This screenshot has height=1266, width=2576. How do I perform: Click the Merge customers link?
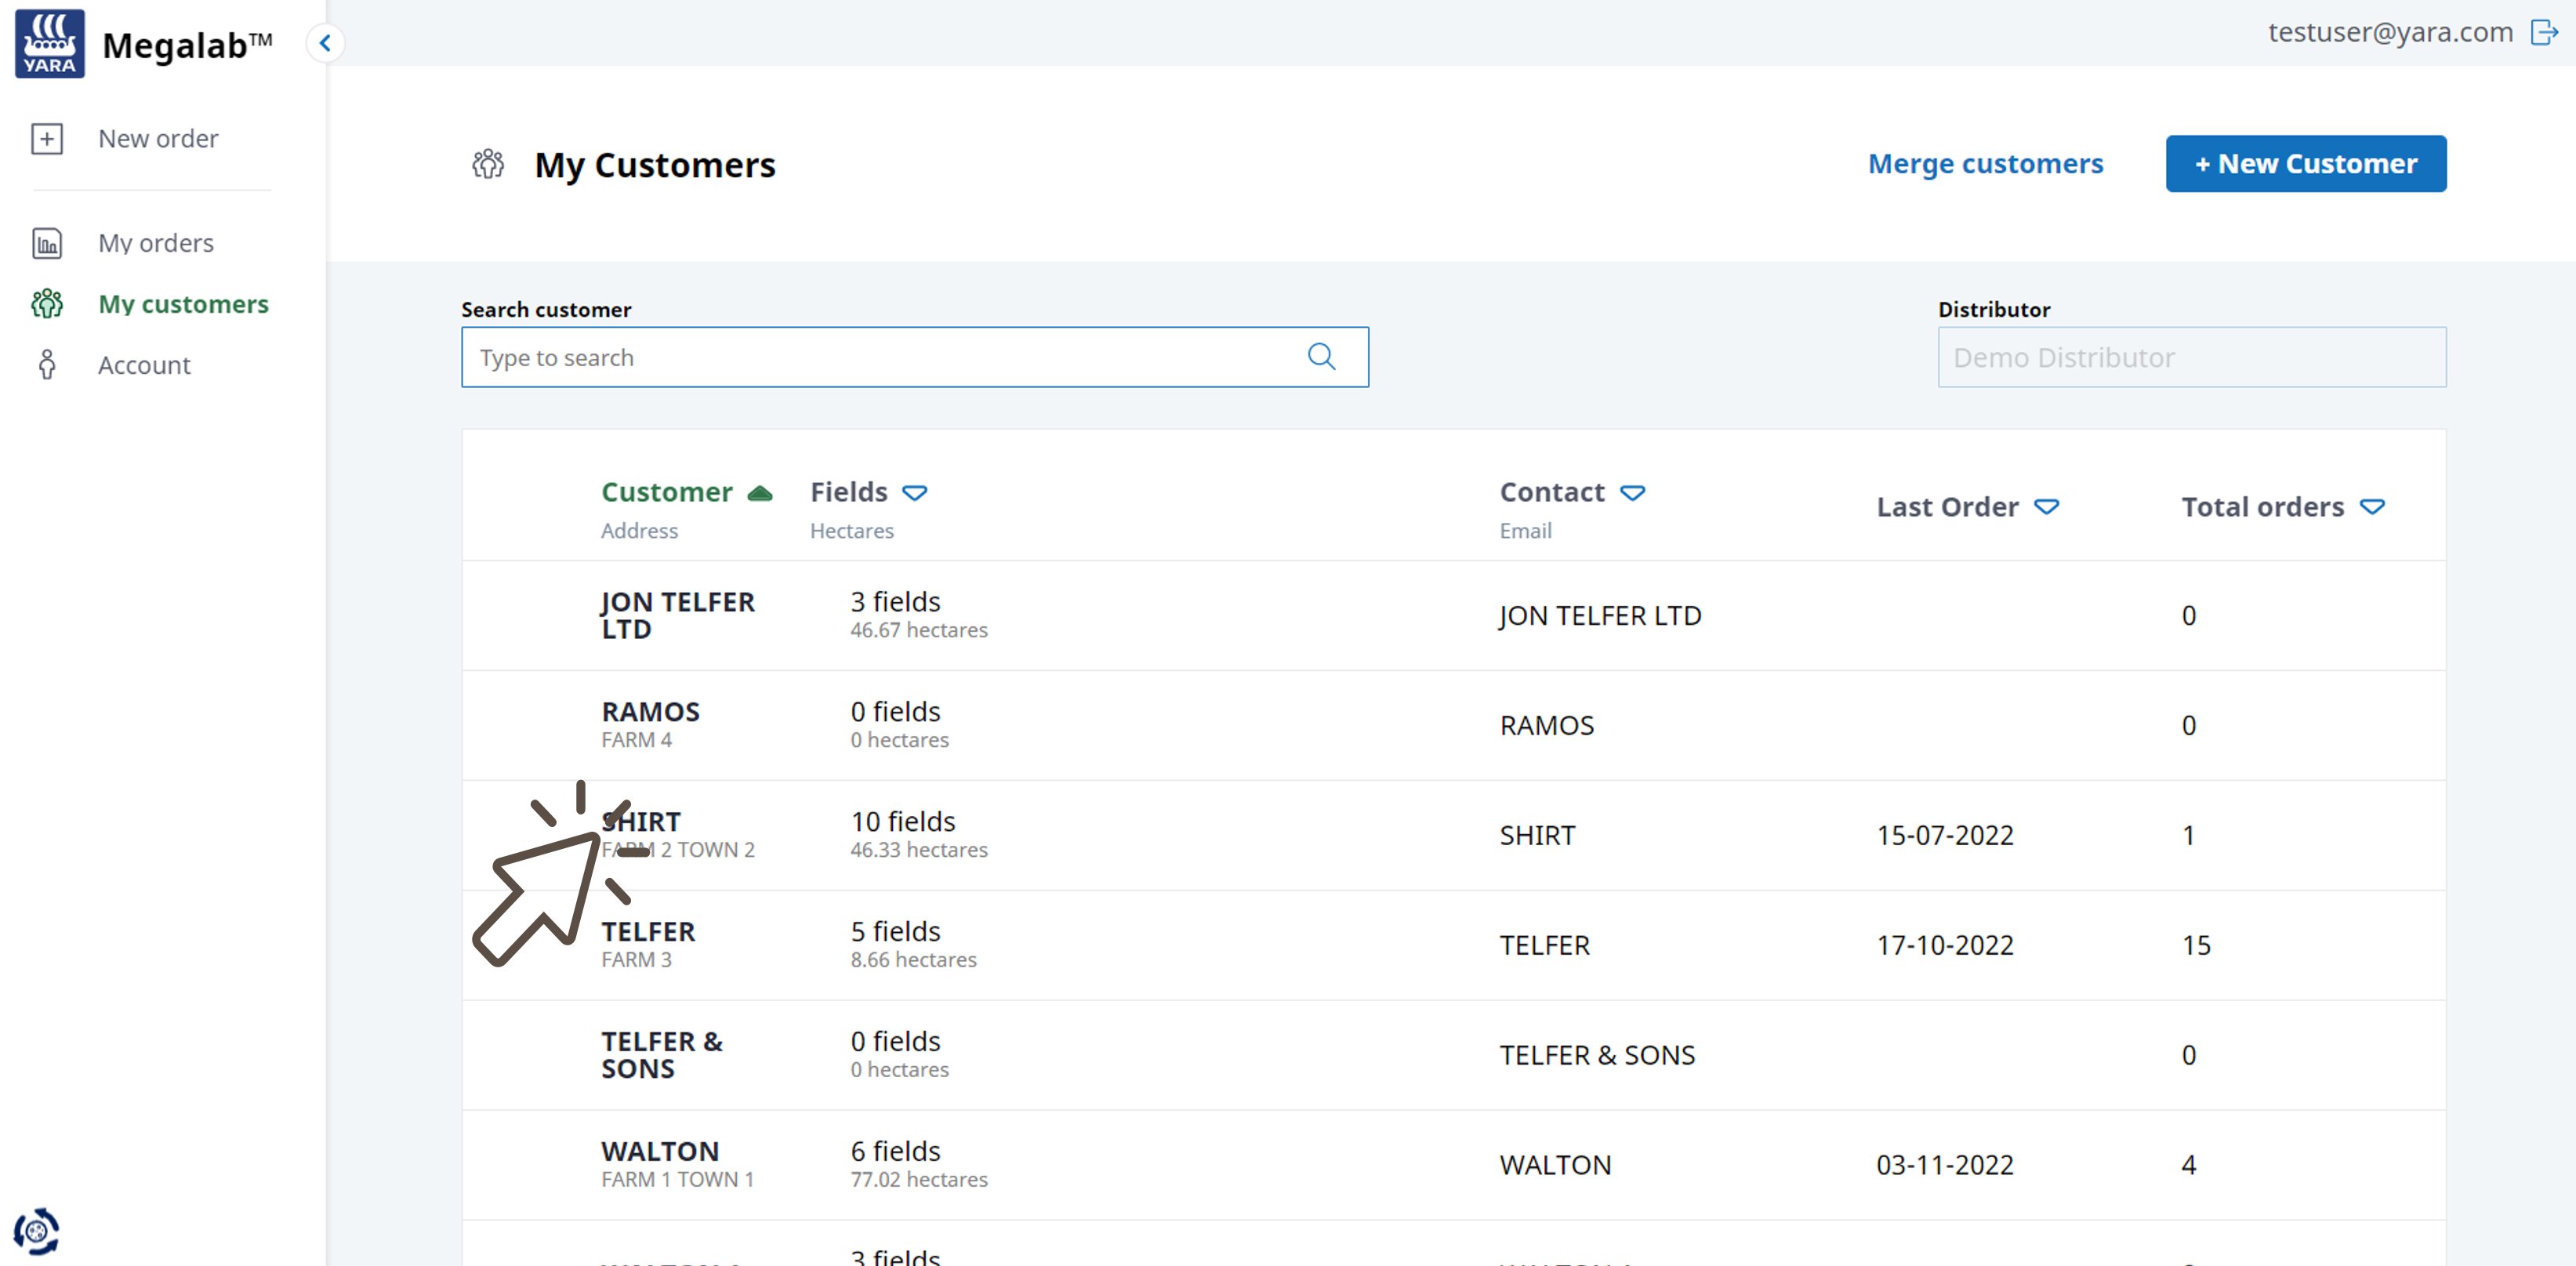(1985, 164)
